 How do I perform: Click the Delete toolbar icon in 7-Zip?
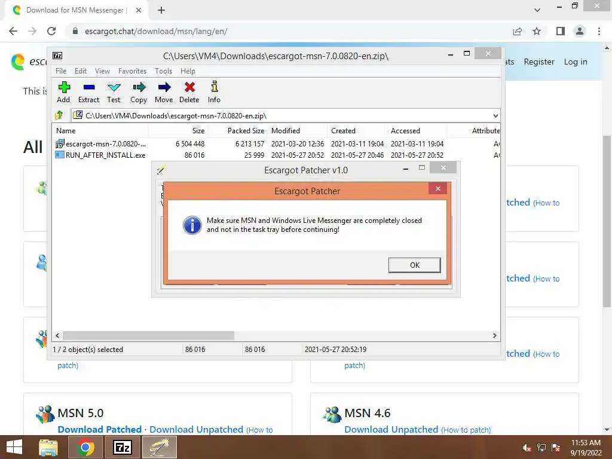point(189,87)
